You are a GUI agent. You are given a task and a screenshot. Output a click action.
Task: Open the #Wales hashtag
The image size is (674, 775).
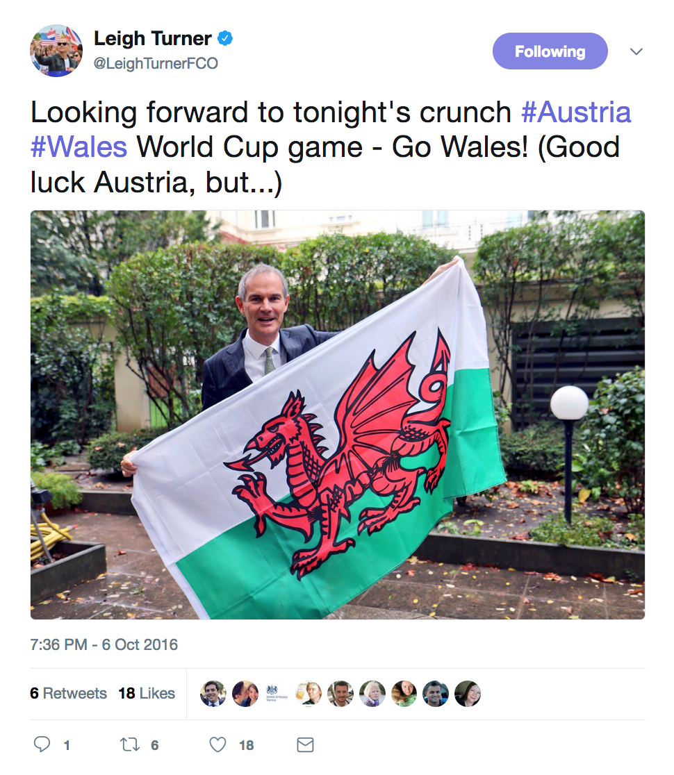[x=79, y=147]
